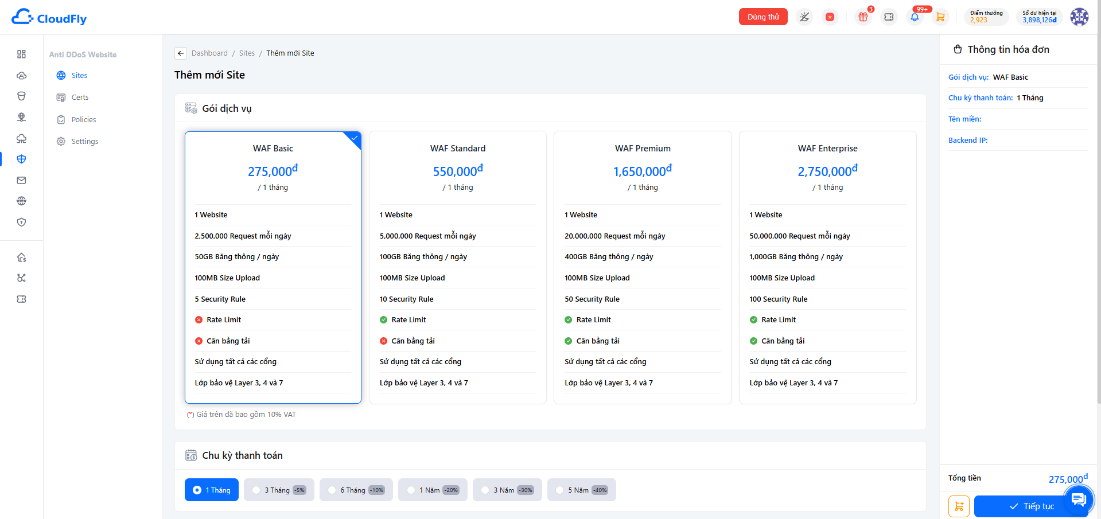Open the notifications bell icon

pos(915,17)
